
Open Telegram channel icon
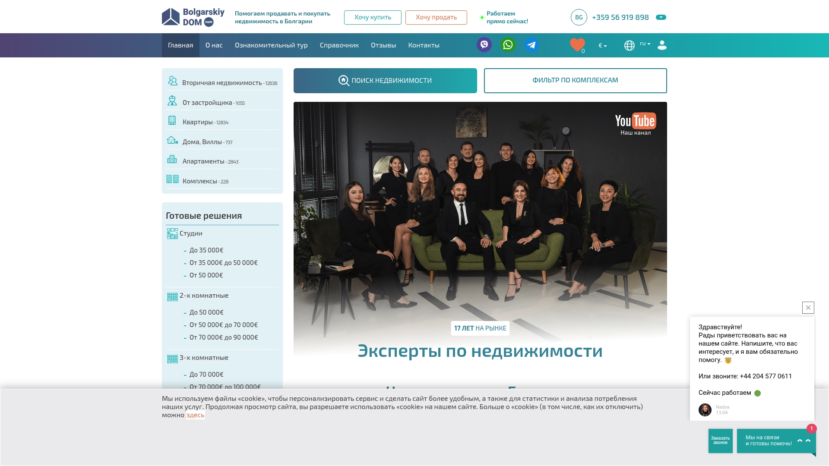tap(532, 45)
